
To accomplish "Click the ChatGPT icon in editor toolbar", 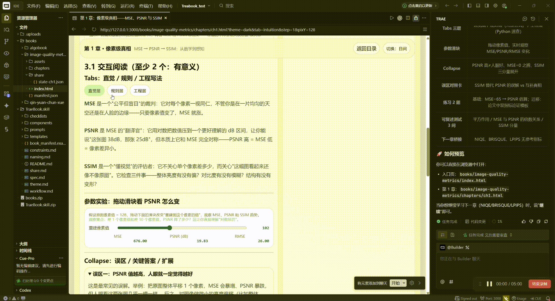I will 400,18.
